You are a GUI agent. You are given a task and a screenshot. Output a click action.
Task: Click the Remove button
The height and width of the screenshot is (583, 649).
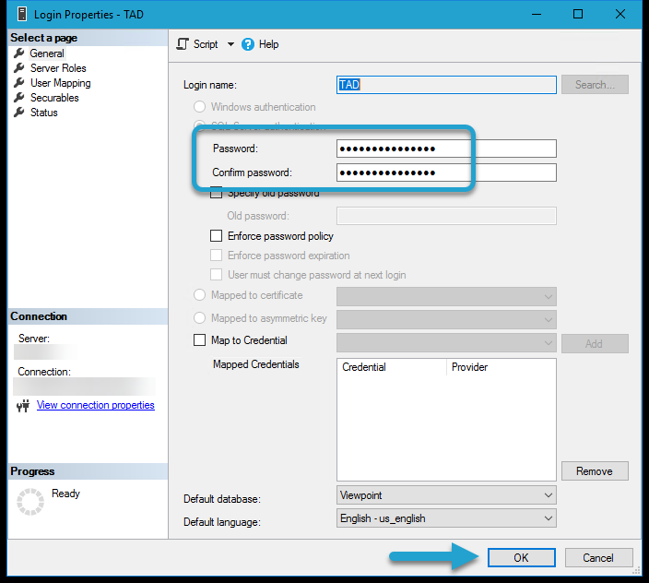(x=595, y=471)
